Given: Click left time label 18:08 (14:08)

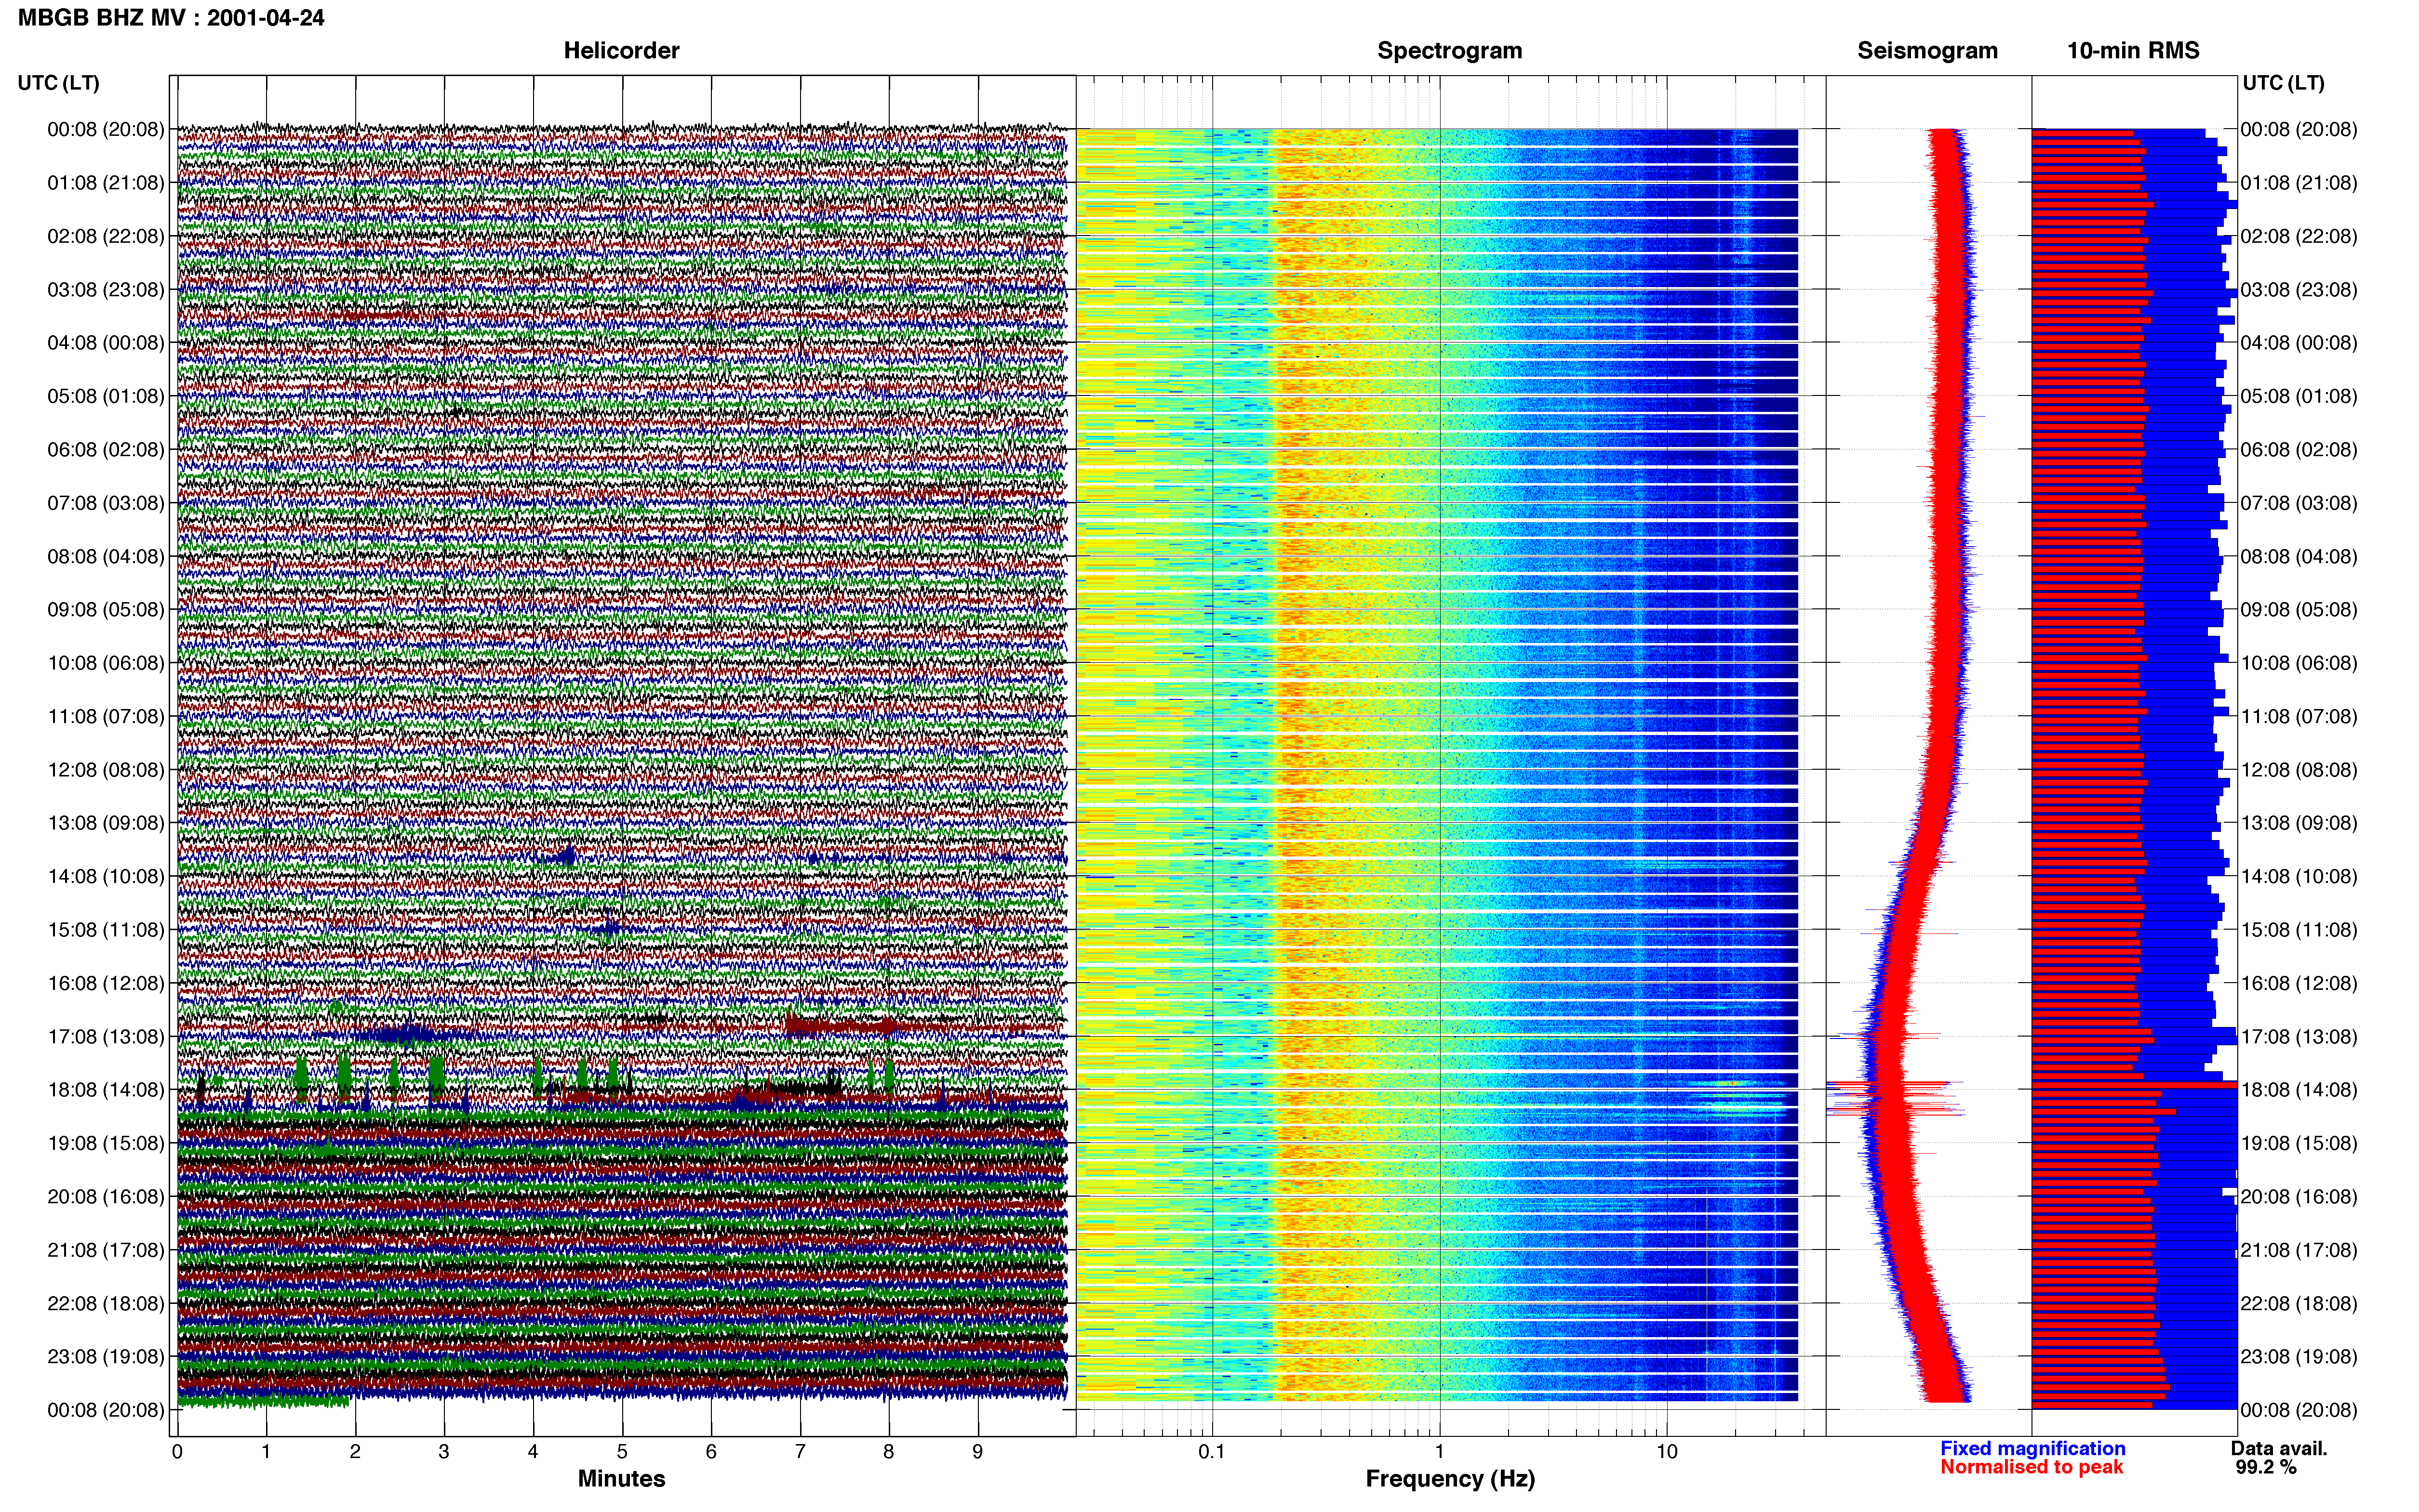Looking at the screenshot, I should 105,1090.
